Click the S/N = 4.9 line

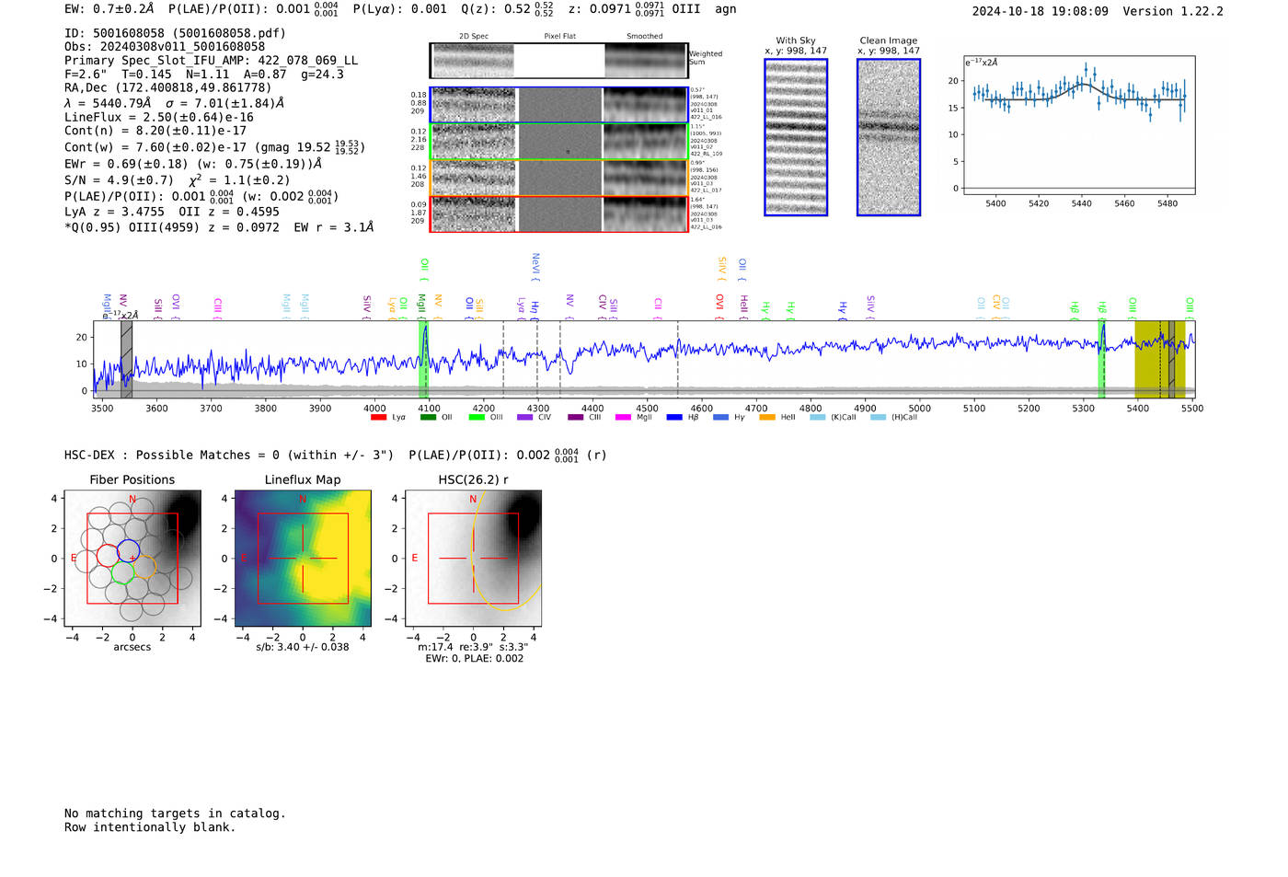pos(178,180)
